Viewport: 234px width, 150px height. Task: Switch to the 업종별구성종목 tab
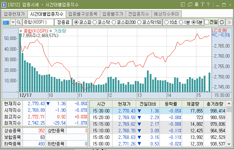click(83, 14)
